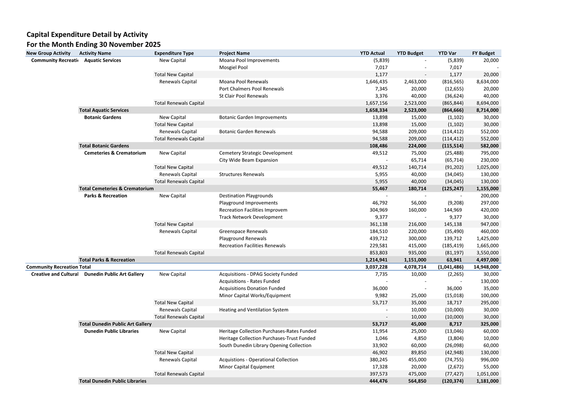Screen dimensions: 584x413
Task: Select the South Dunedin Library Opening Collection cell
Action: (x=265, y=345)
